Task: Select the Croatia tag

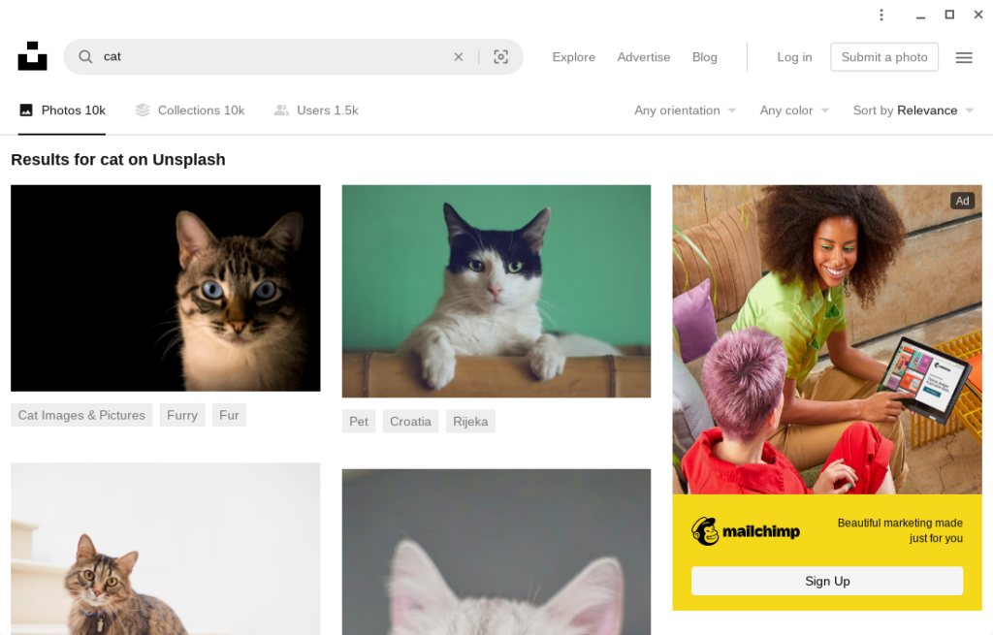Action: (x=410, y=422)
